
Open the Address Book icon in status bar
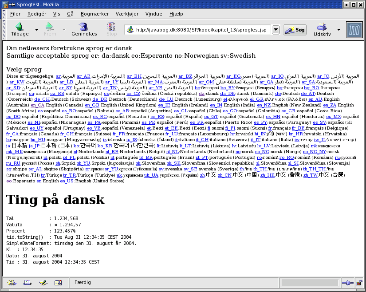click(x=57, y=282)
